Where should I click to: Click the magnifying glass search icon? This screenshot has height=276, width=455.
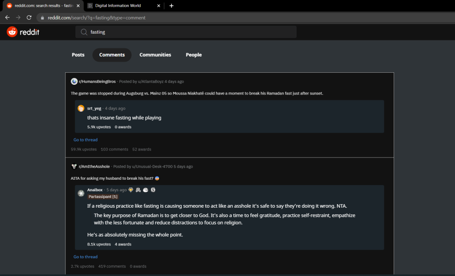(84, 32)
